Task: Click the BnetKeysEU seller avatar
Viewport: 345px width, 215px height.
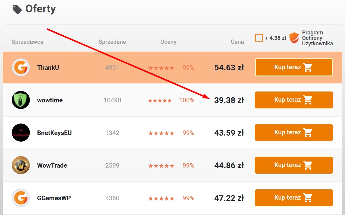Action: coord(21,133)
